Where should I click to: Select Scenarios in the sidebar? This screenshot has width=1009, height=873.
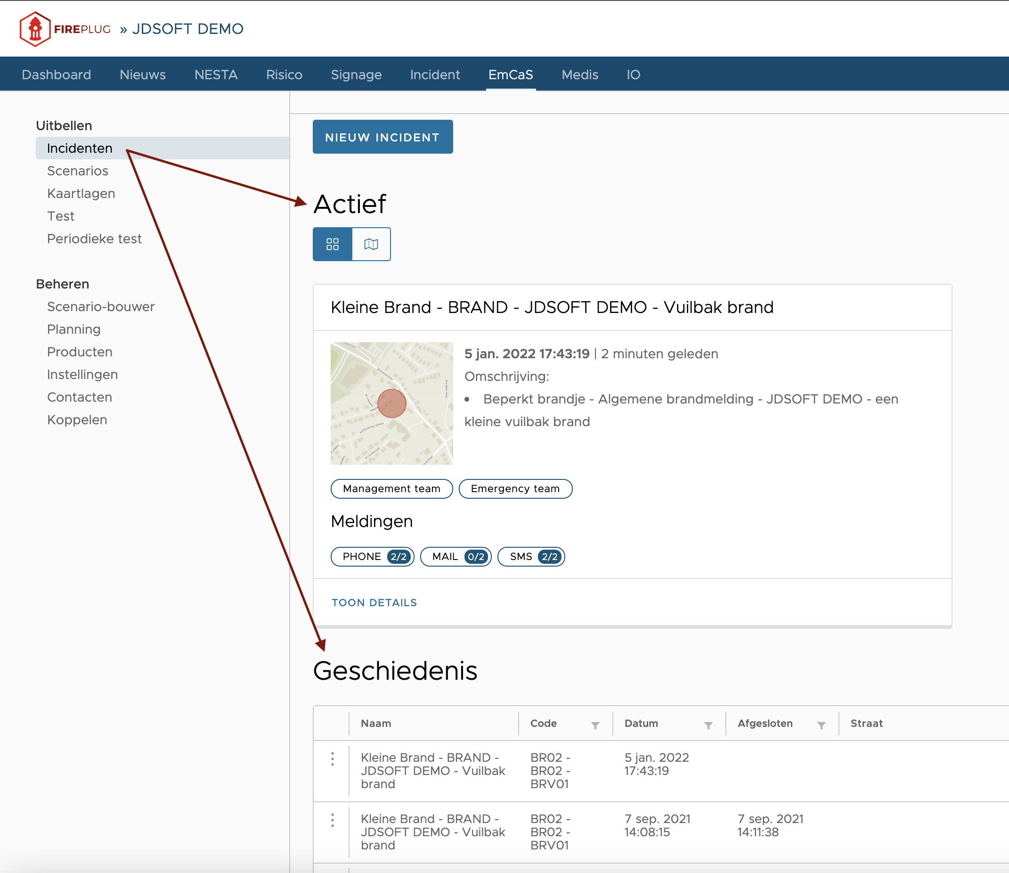point(77,171)
